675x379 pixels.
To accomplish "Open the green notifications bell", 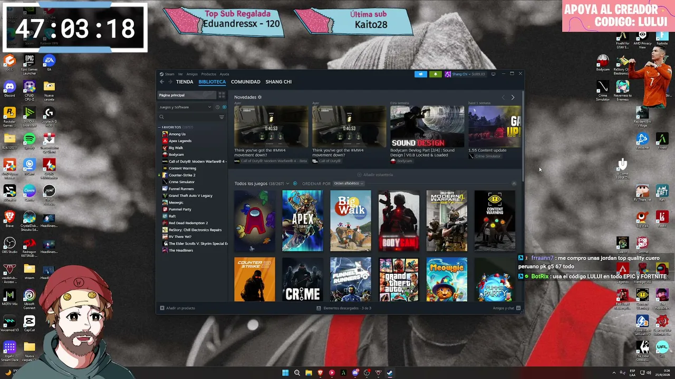I will [x=435, y=74].
